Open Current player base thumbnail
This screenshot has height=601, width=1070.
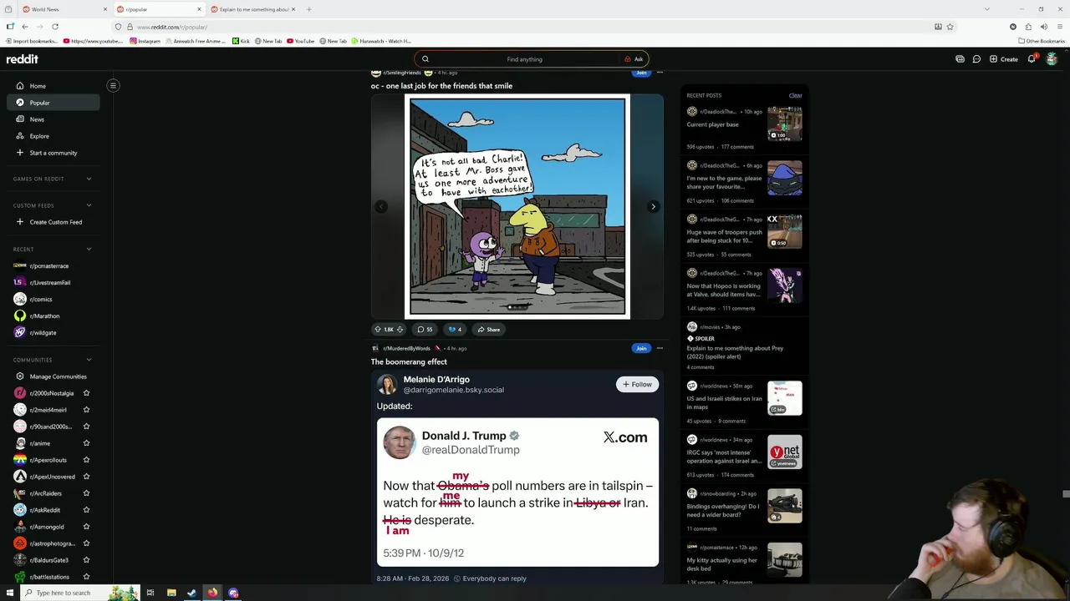tap(785, 124)
